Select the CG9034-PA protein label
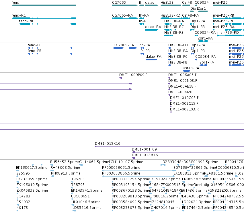The height and width of the screenshot is (212, 244). click(x=206, y=57)
